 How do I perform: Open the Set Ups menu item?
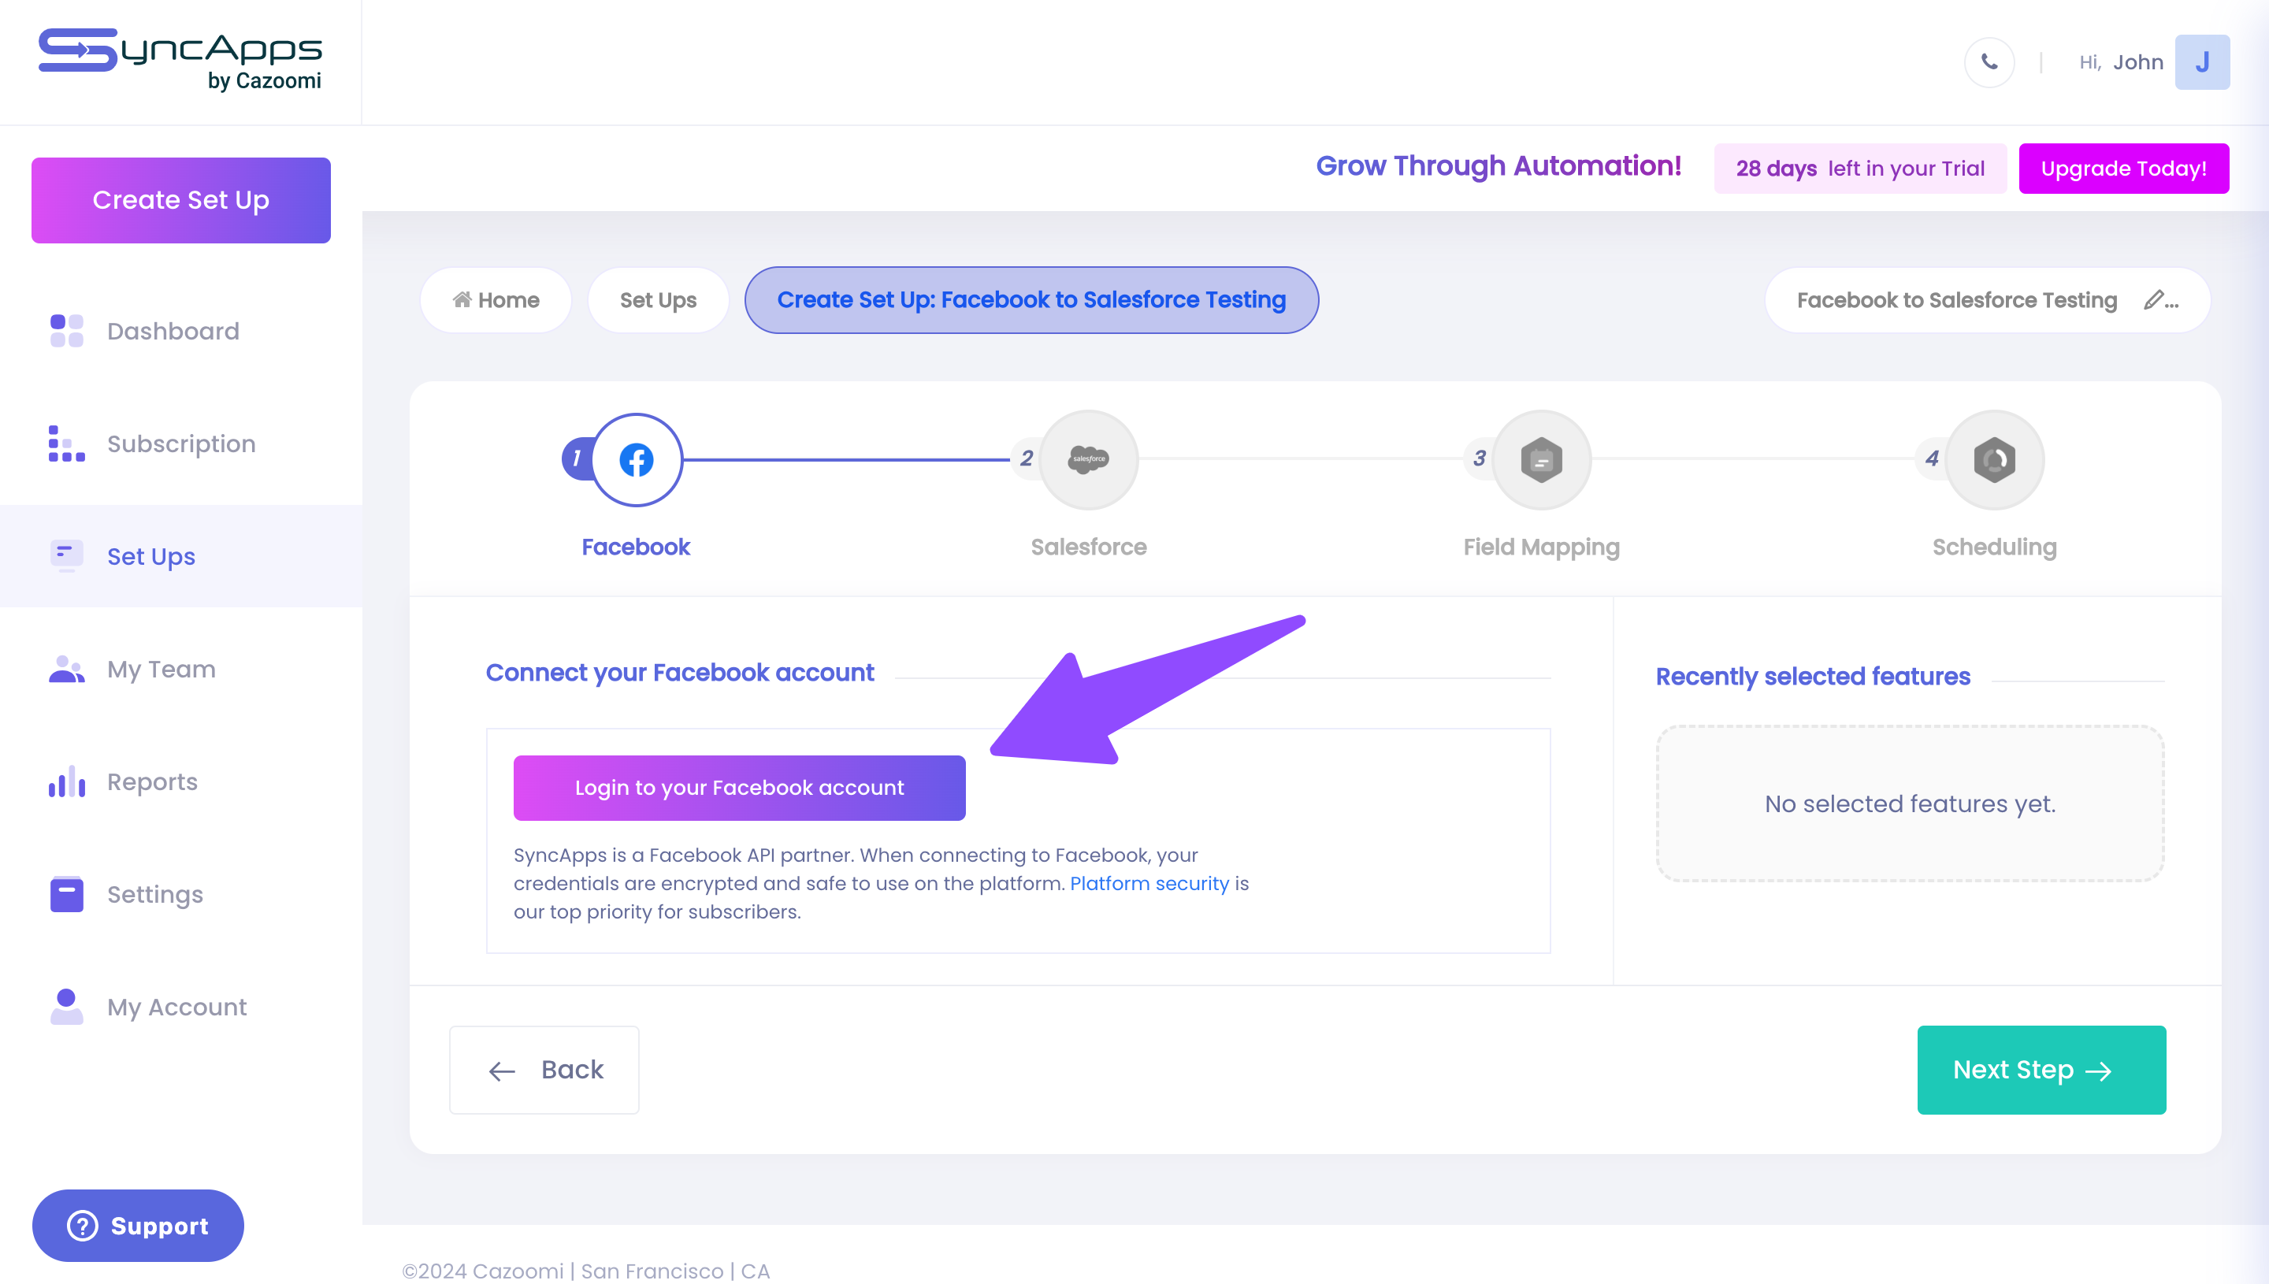(180, 555)
